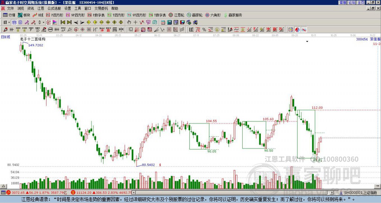Image resolution: width=381 pixels, height=203 pixels.
Task: Click the 3072.65 index value in status bar
Action: tap(18, 193)
